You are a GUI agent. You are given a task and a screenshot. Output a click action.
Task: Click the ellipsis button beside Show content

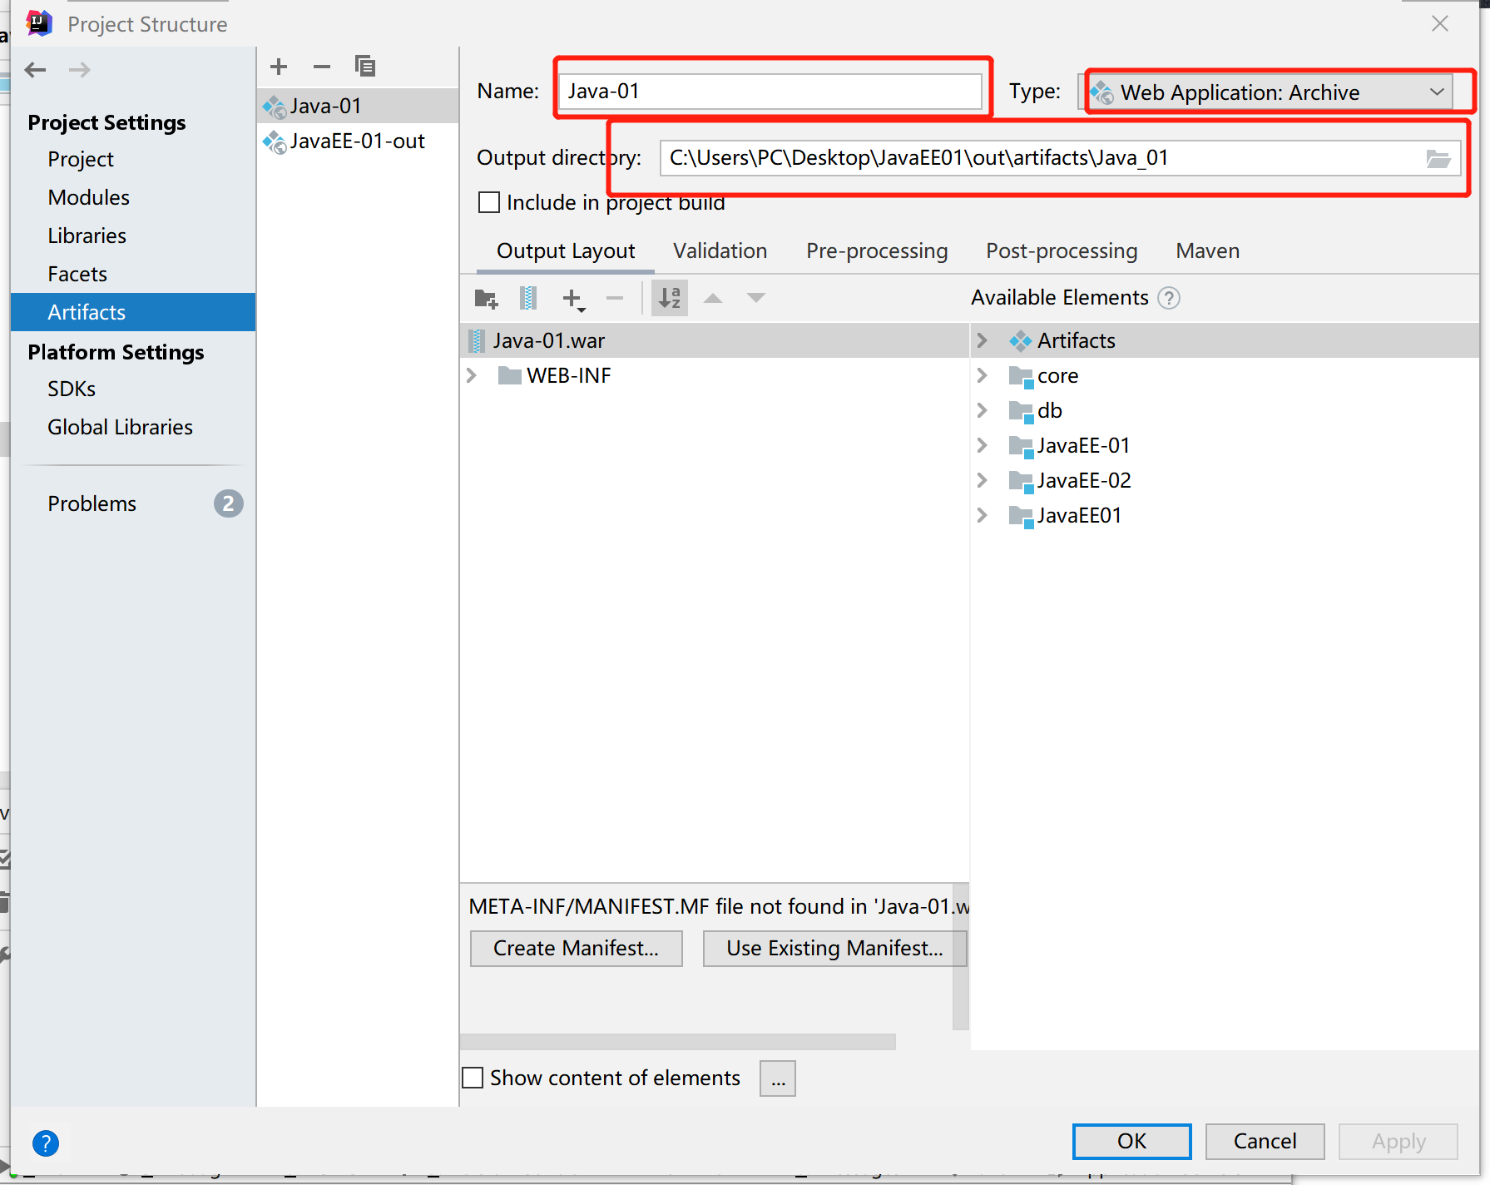point(778,1078)
